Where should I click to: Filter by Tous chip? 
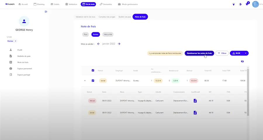[x=86, y=34]
